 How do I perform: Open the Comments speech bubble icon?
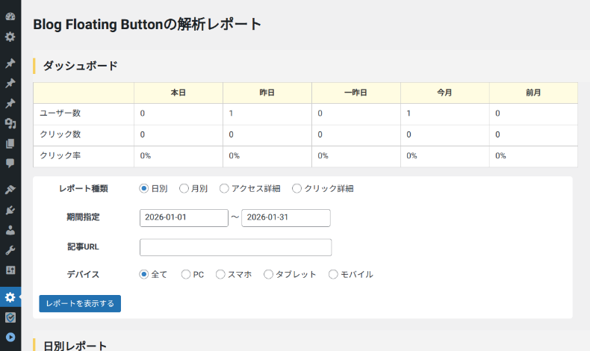pos(10,163)
